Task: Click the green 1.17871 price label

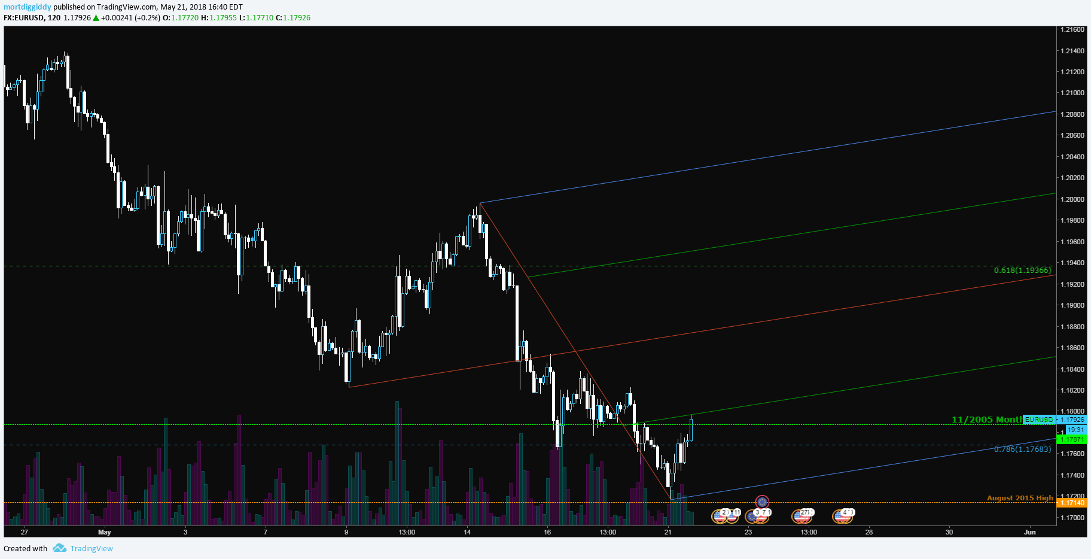Action: [x=1072, y=439]
